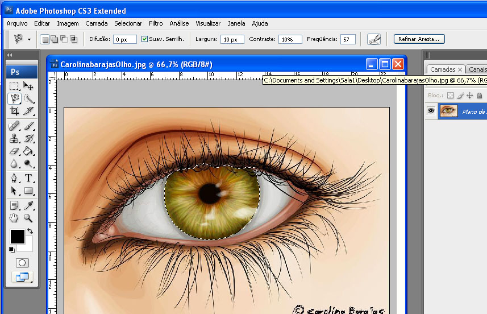Click the Contraste input field
This screenshot has height=314, width=487.
pos(290,39)
